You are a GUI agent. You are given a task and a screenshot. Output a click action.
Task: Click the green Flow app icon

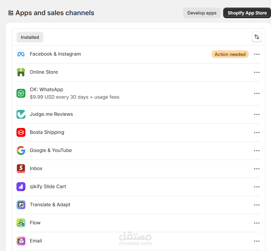click(21, 223)
